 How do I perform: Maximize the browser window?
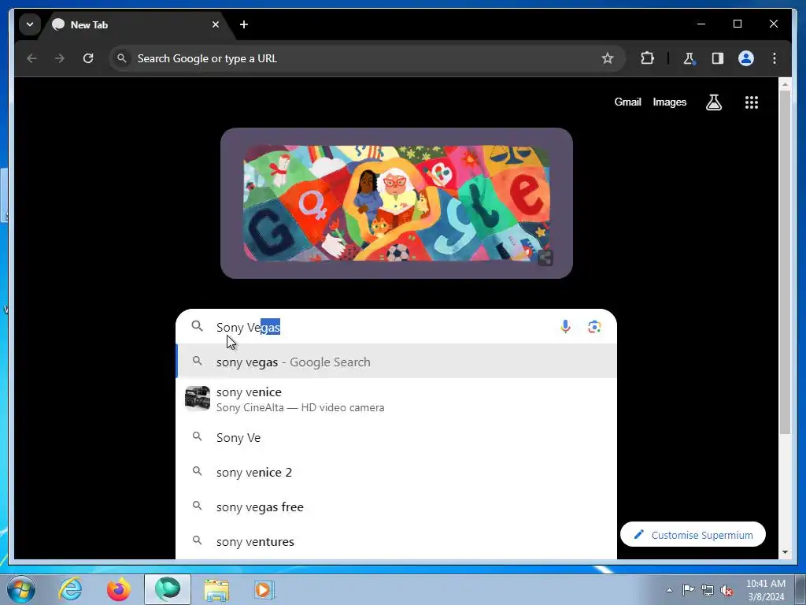coord(737,24)
